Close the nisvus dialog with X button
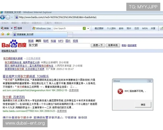 150,81
